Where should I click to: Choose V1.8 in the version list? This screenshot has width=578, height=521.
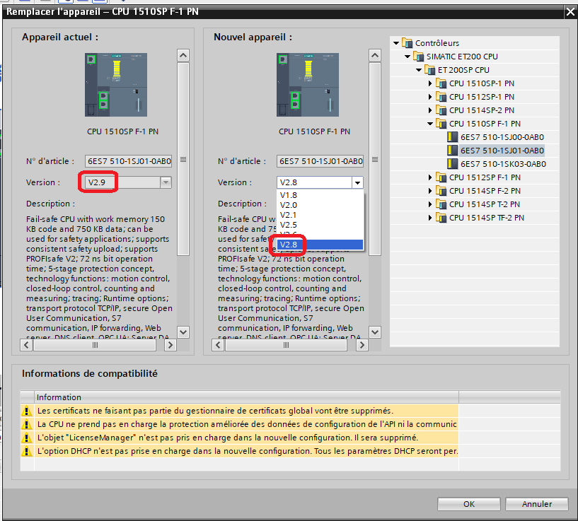pos(288,195)
